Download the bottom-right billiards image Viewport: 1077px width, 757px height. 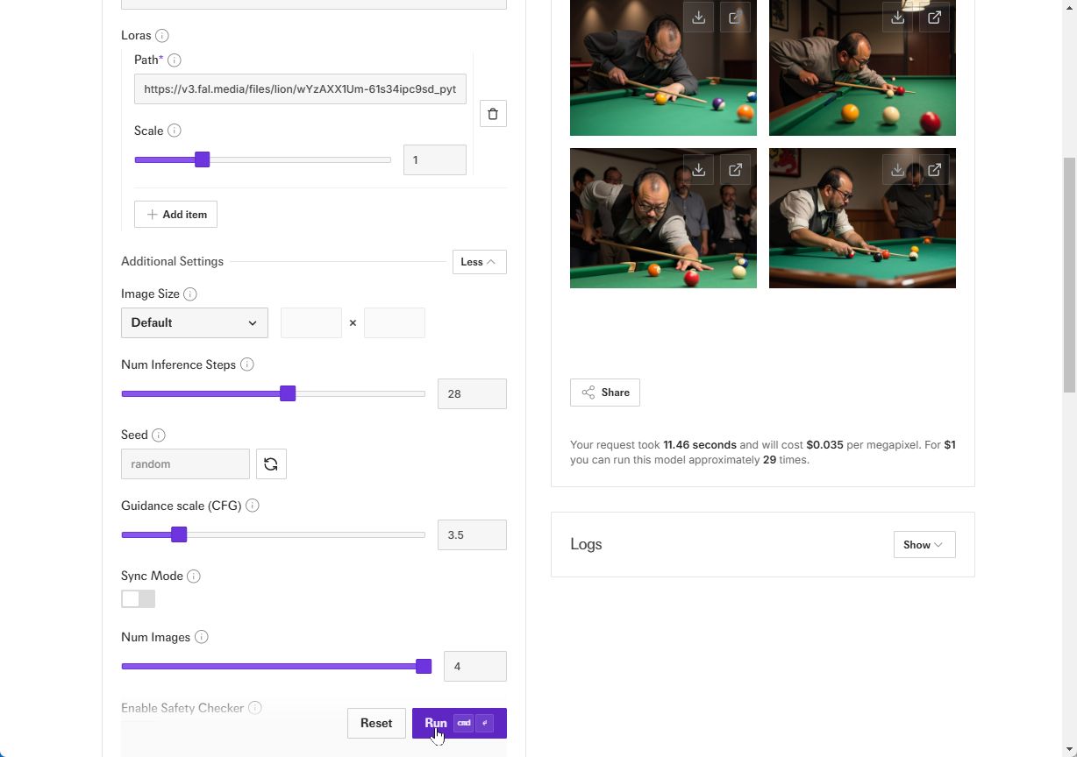tap(897, 170)
